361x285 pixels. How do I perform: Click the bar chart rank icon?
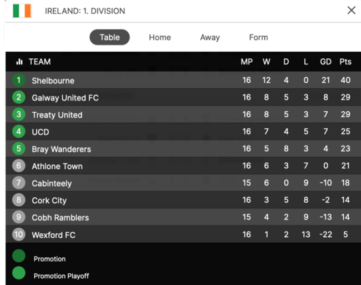[x=19, y=62]
